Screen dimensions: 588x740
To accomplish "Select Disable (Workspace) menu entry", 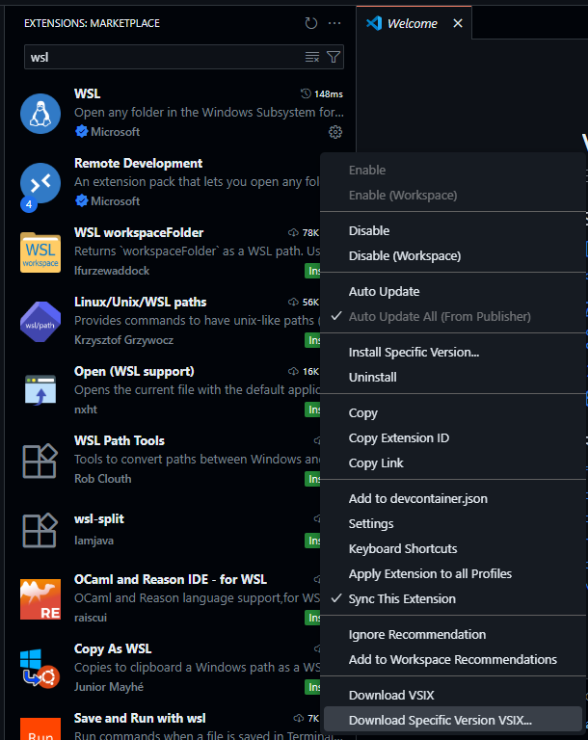I will pos(451,255).
